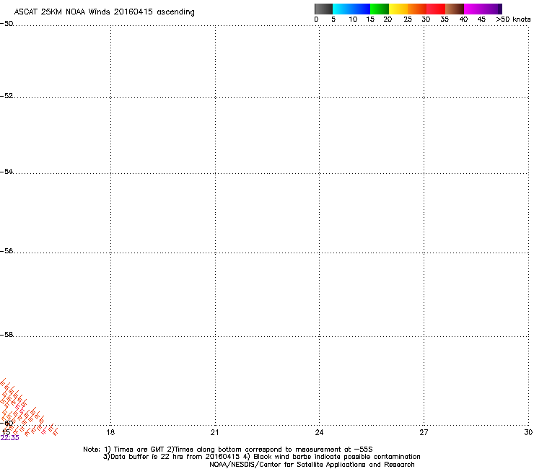Click legend tick label '25'
This screenshot has width=534, height=469.
click(408, 19)
